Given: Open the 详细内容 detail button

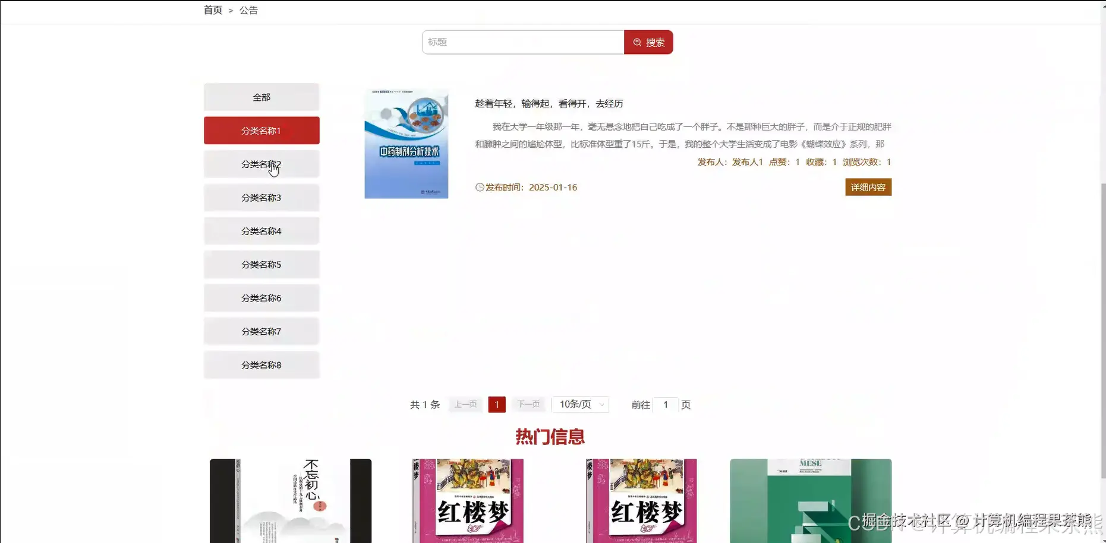Looking at the screenshot, I should click(868, 187).
